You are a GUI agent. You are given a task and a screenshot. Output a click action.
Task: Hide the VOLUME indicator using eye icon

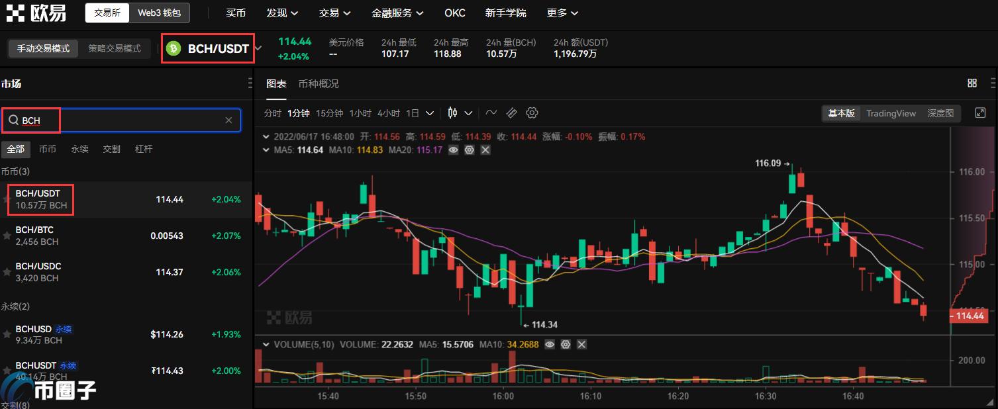point(550,345)
